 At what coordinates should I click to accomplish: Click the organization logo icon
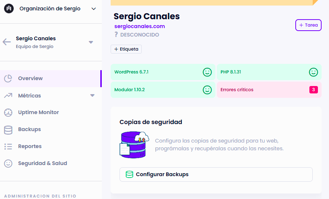pos(9,8)
